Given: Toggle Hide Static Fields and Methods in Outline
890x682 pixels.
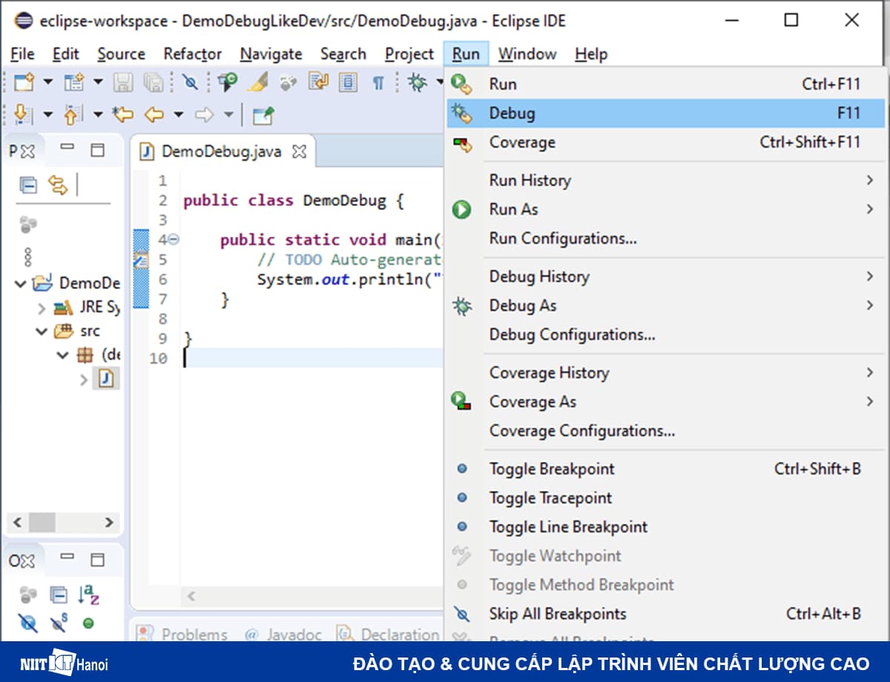Looking at the screenshot, I should (x=58, y=623).
